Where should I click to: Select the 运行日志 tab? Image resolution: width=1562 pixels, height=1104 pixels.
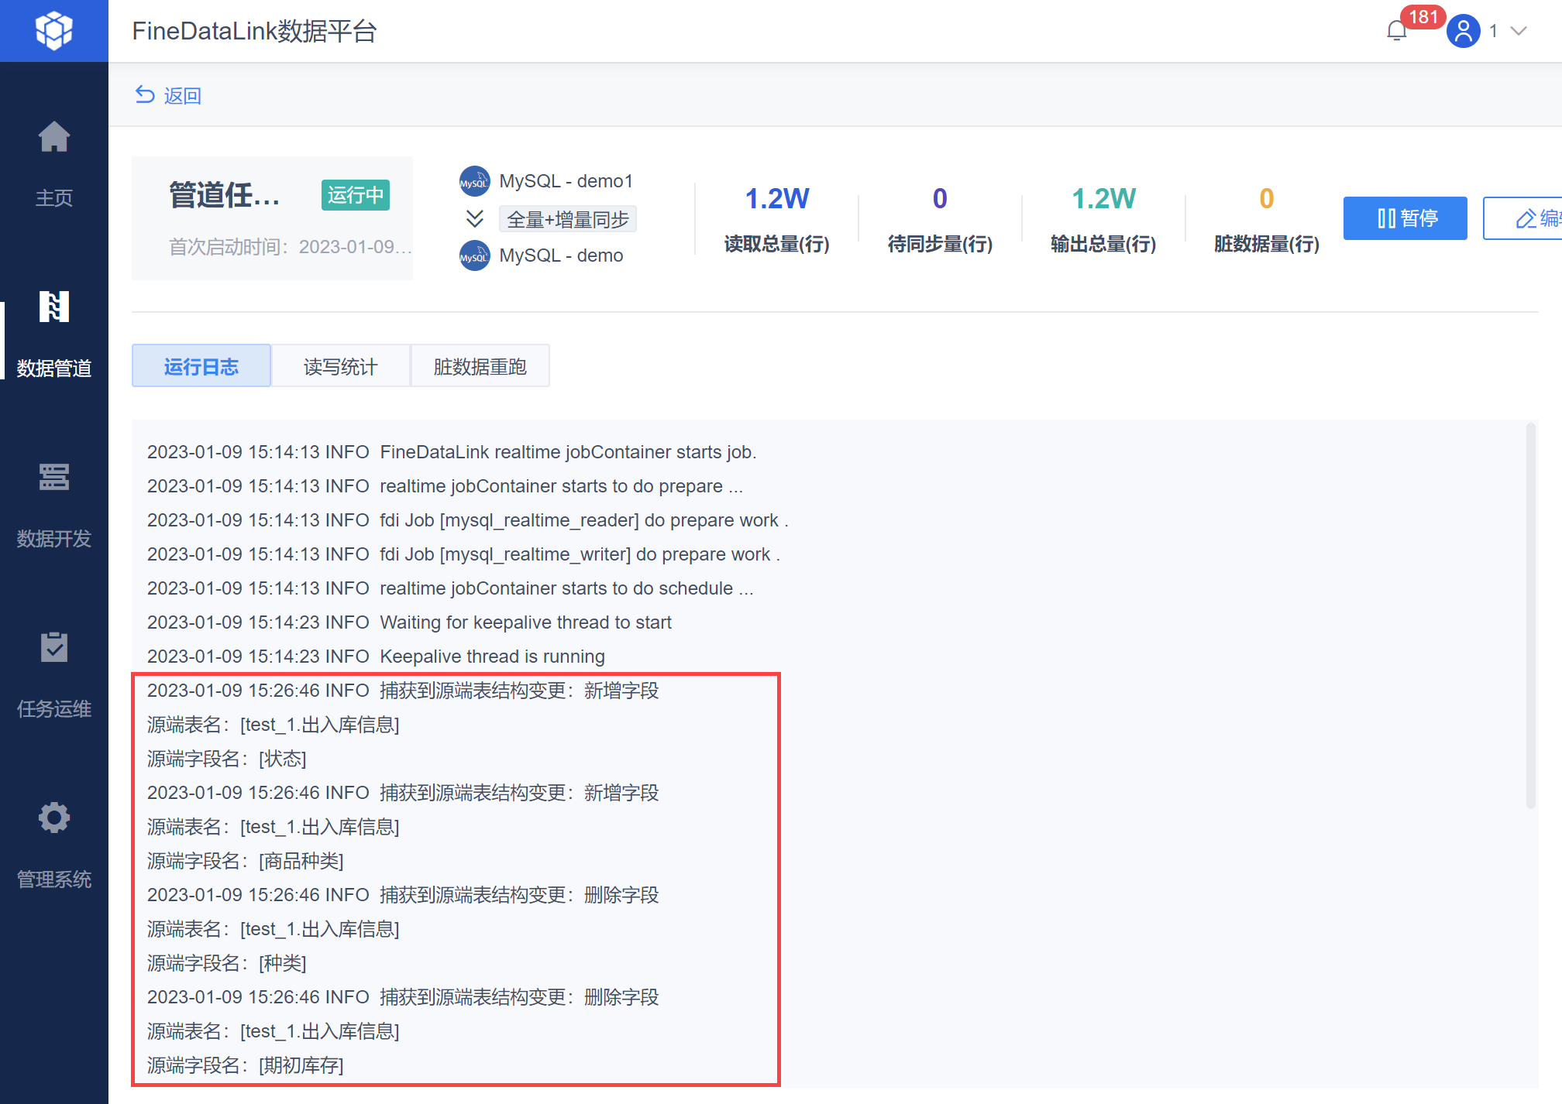coord(201,366)
